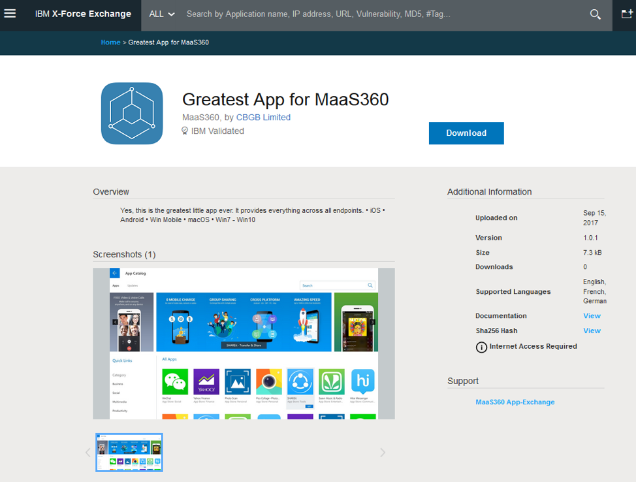Open the MaaS360 App-Exchange support link
This screenshot has width=636, height=482.
(x=515, y=402)
